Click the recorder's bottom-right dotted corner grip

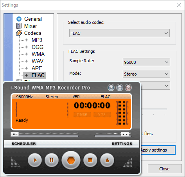click(x=128, y=162)
